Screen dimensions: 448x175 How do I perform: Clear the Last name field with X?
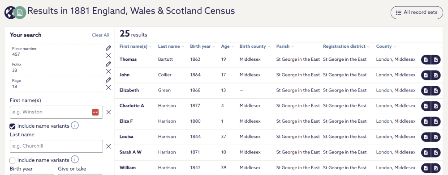pos(108,146)
